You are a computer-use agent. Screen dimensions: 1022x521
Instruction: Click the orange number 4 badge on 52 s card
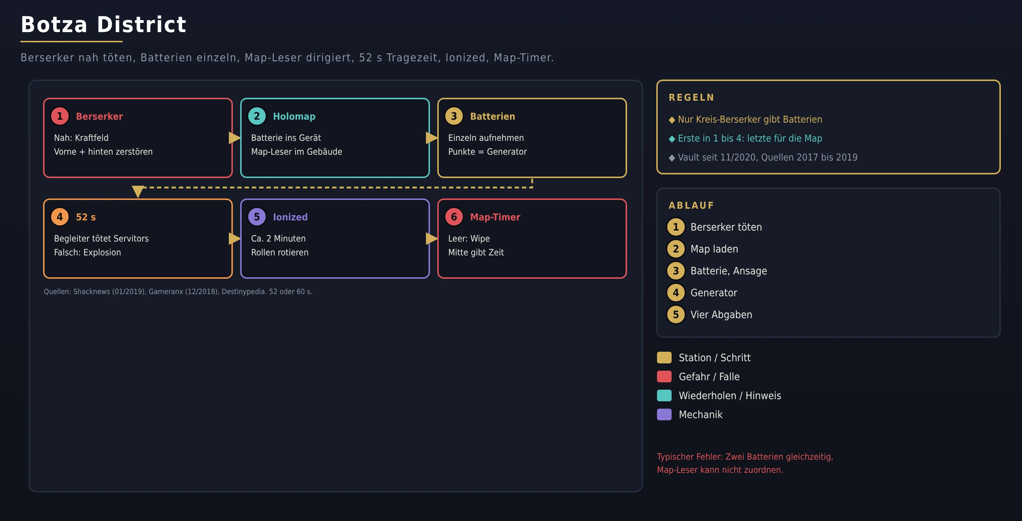(x=60, y=217)
